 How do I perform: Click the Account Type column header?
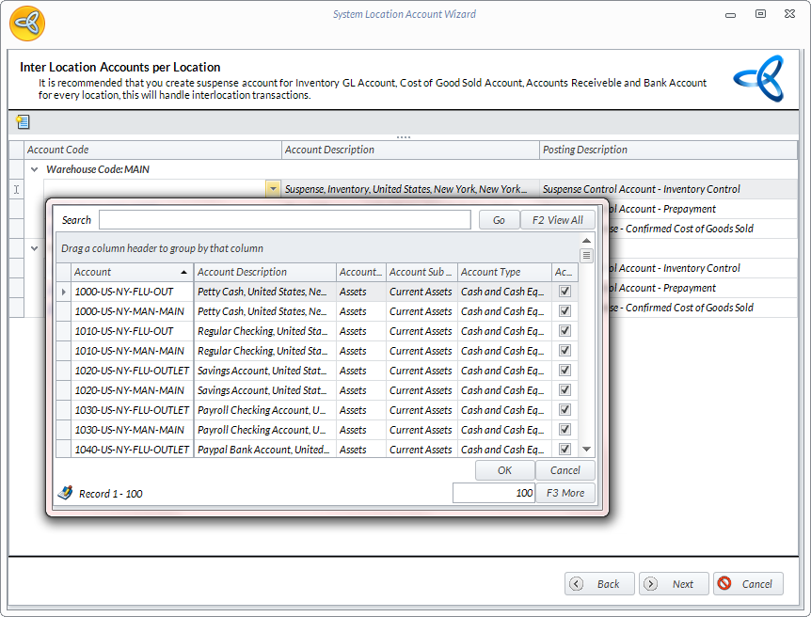click(x=504, y=272)
